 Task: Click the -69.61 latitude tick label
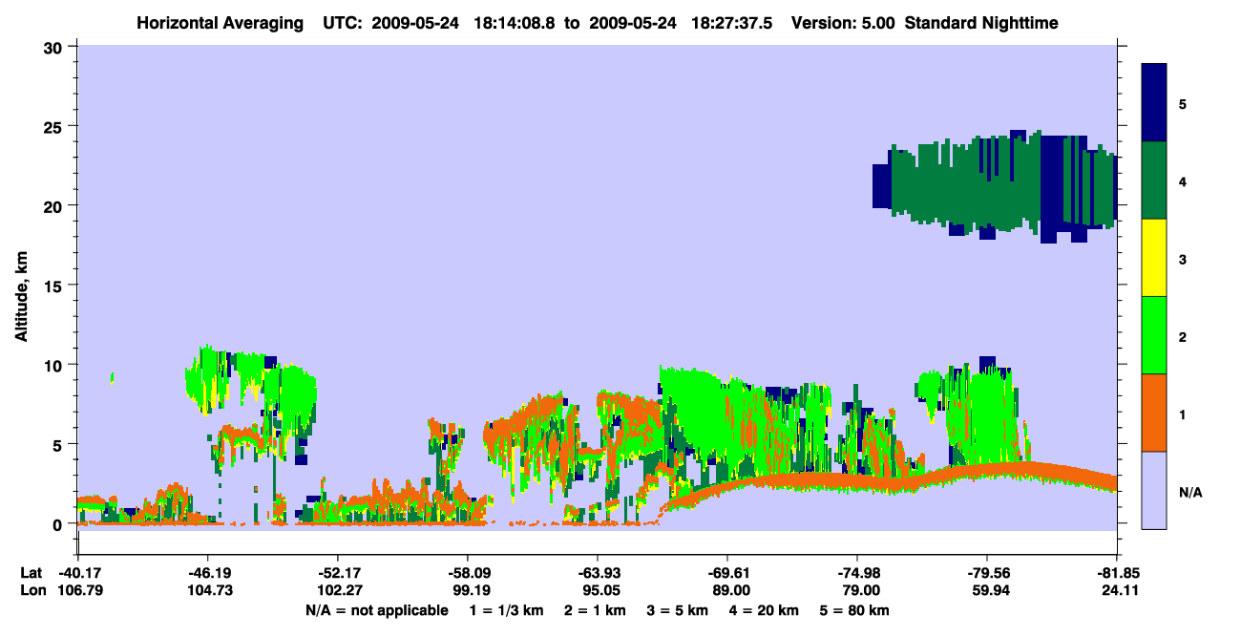pyautogui.click(x=727, y=573)
